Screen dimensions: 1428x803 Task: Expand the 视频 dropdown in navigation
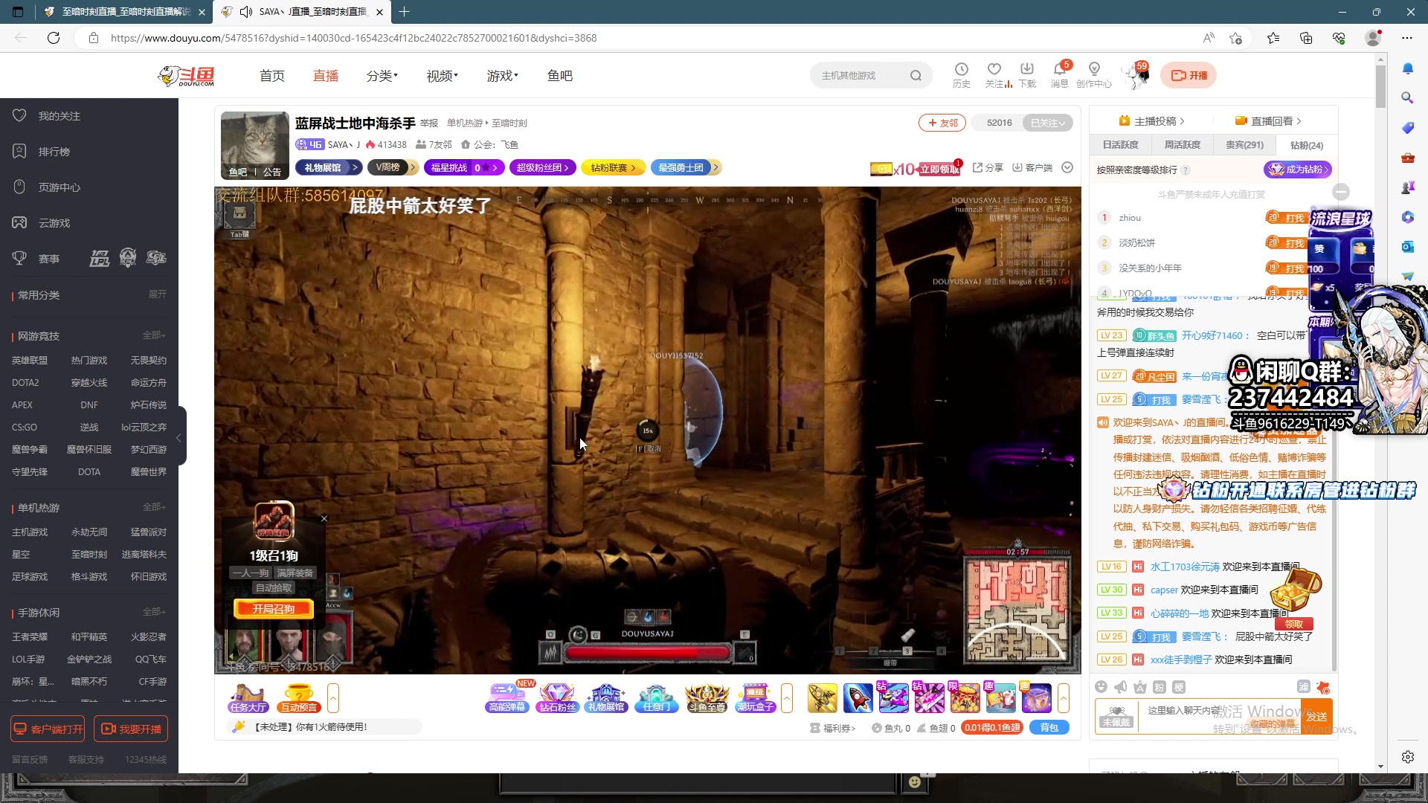(x=443, y=76)
